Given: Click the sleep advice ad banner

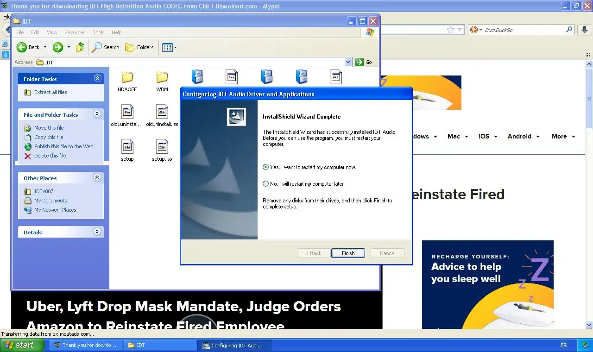Looking at the screenshot, I should 487,284.
